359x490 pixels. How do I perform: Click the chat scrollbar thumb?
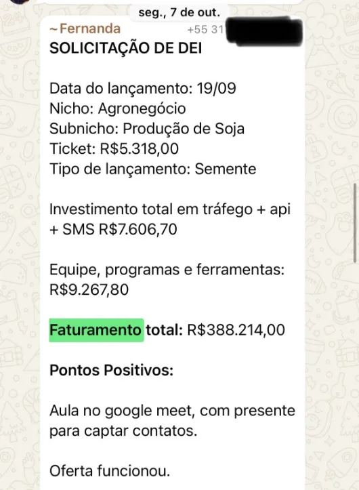click(x=355, y=223)
